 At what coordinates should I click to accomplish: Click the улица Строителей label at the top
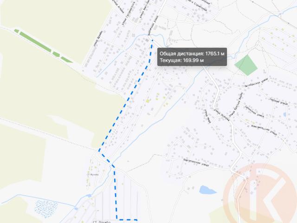[198, 6]
